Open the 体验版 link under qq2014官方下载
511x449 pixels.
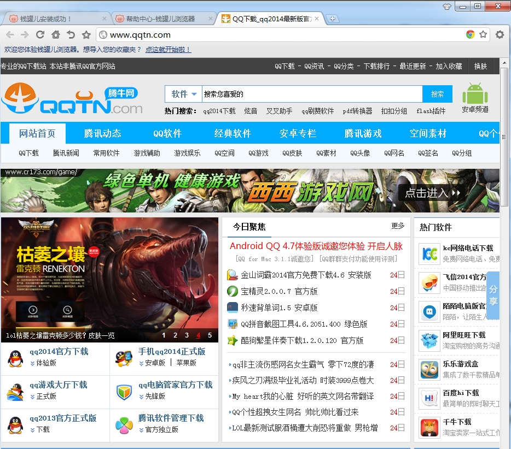pyautogui.click(x=46, y=363)
